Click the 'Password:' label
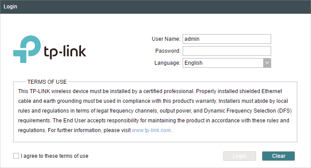The height and width of the screenshot is (168, 311). (168, 51)
